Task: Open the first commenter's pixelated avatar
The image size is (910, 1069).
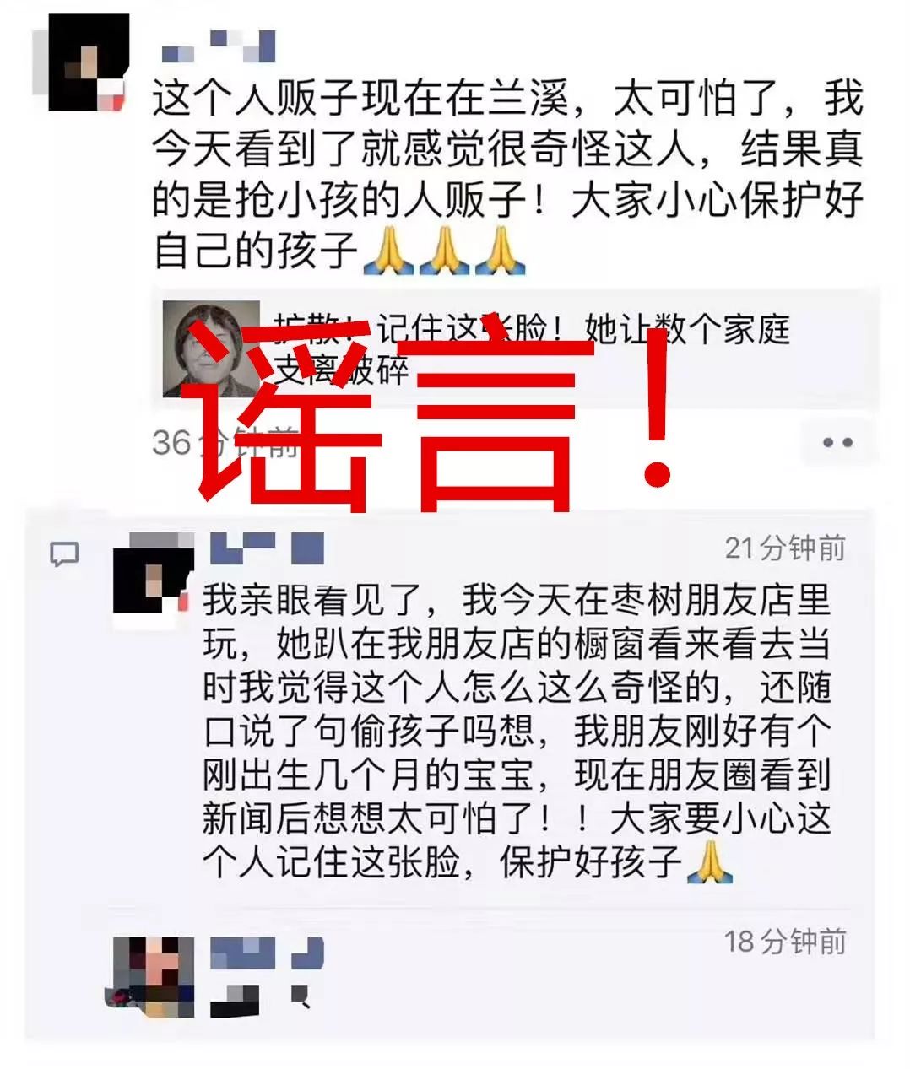Action: click(153, 581)
